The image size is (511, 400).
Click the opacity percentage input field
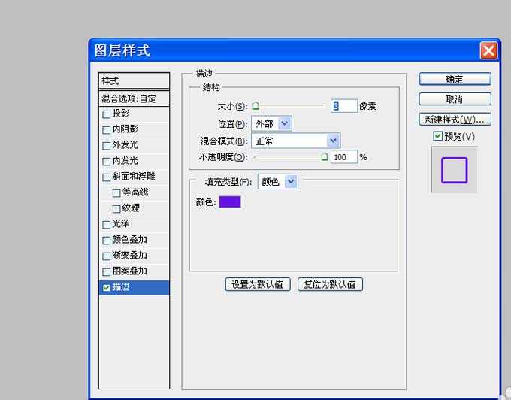[343, 157]
